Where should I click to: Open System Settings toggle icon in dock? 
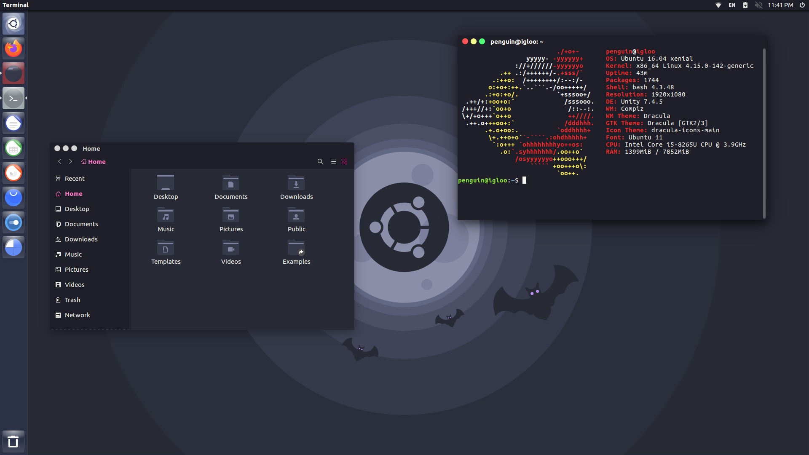point(13,222)
